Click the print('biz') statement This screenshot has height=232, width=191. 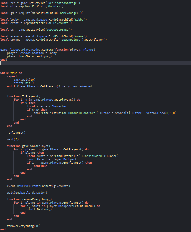24,83
